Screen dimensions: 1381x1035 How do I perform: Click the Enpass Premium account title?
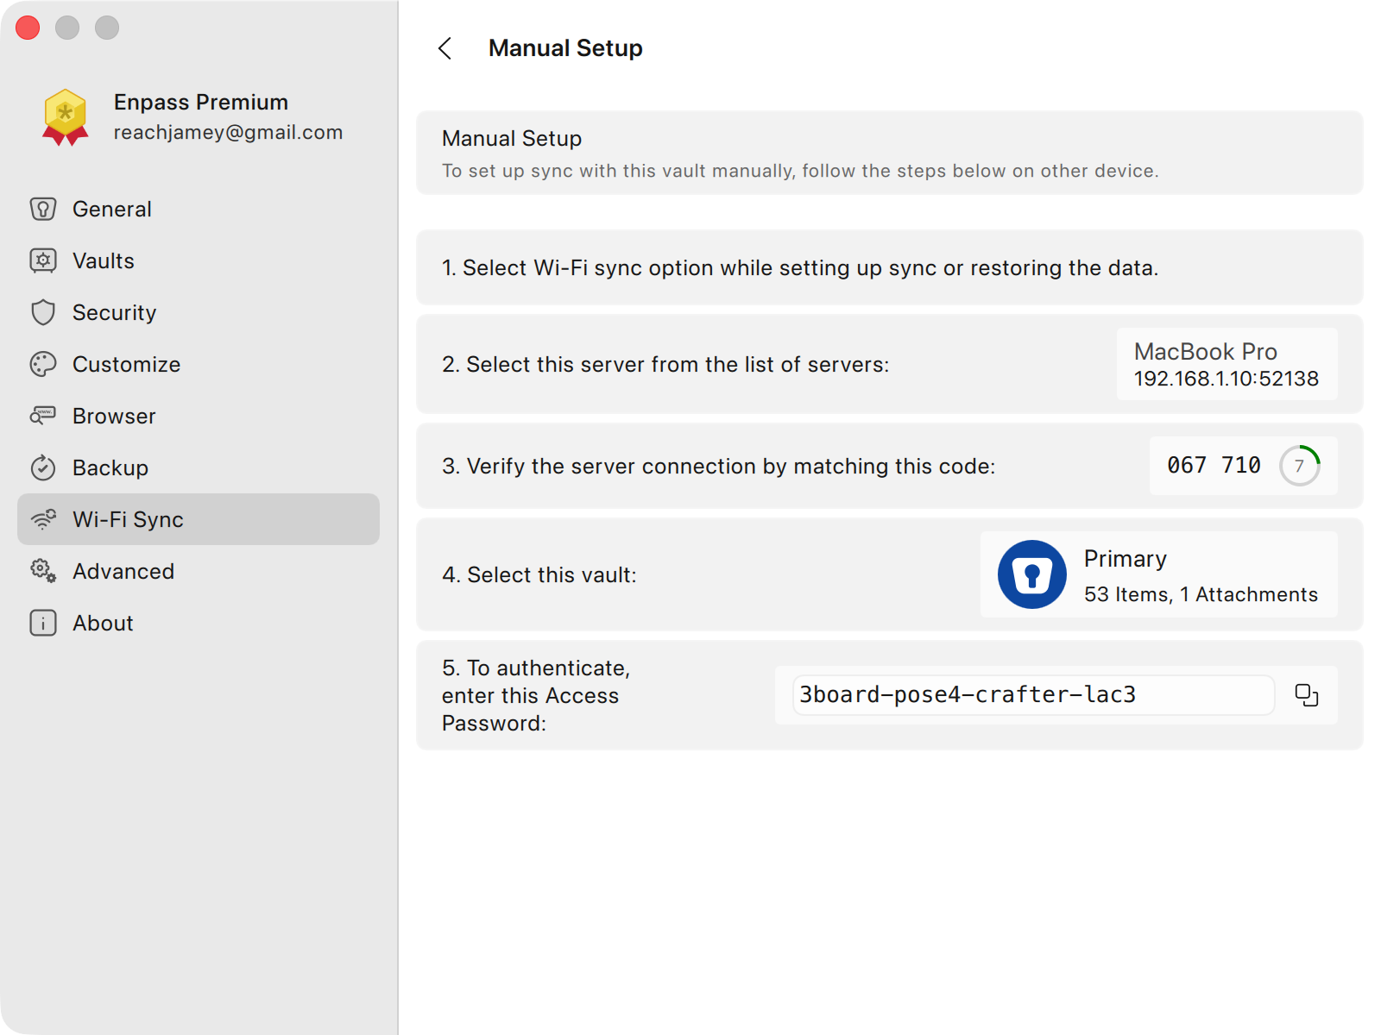[x=201, y=102]
